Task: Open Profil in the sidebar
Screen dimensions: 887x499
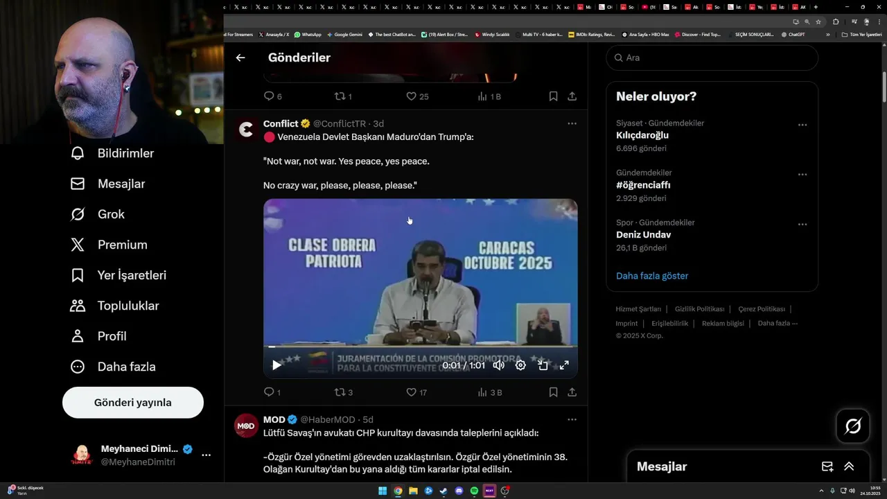Action: pyautogui.click(x=98, y=336)
